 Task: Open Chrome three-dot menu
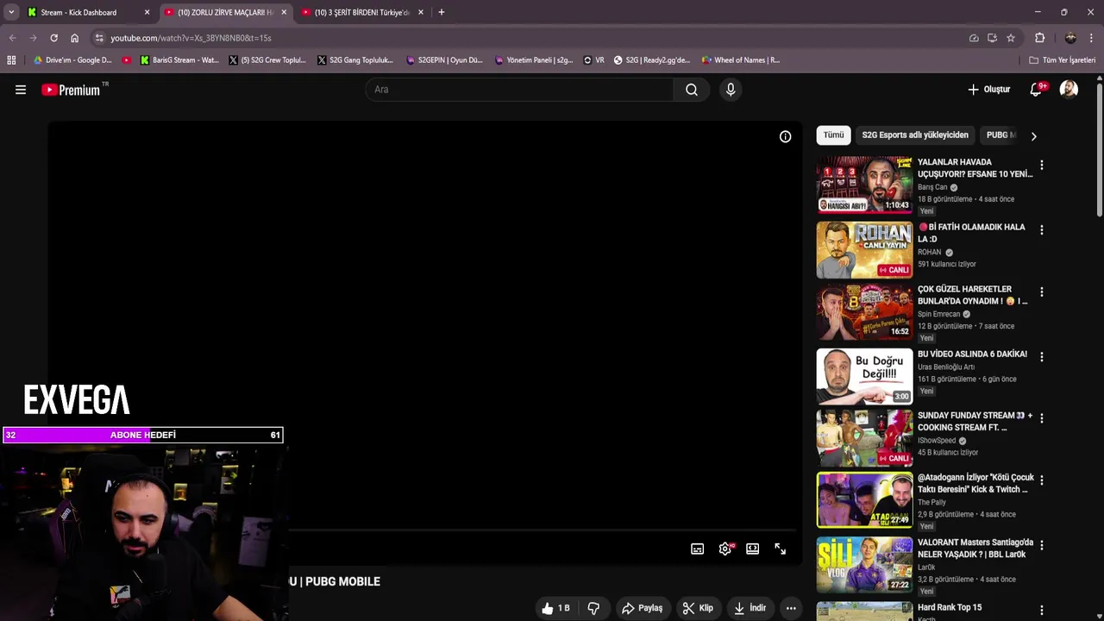1092,38
